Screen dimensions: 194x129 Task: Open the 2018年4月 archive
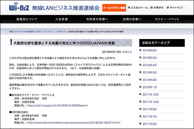coord(150,65)
